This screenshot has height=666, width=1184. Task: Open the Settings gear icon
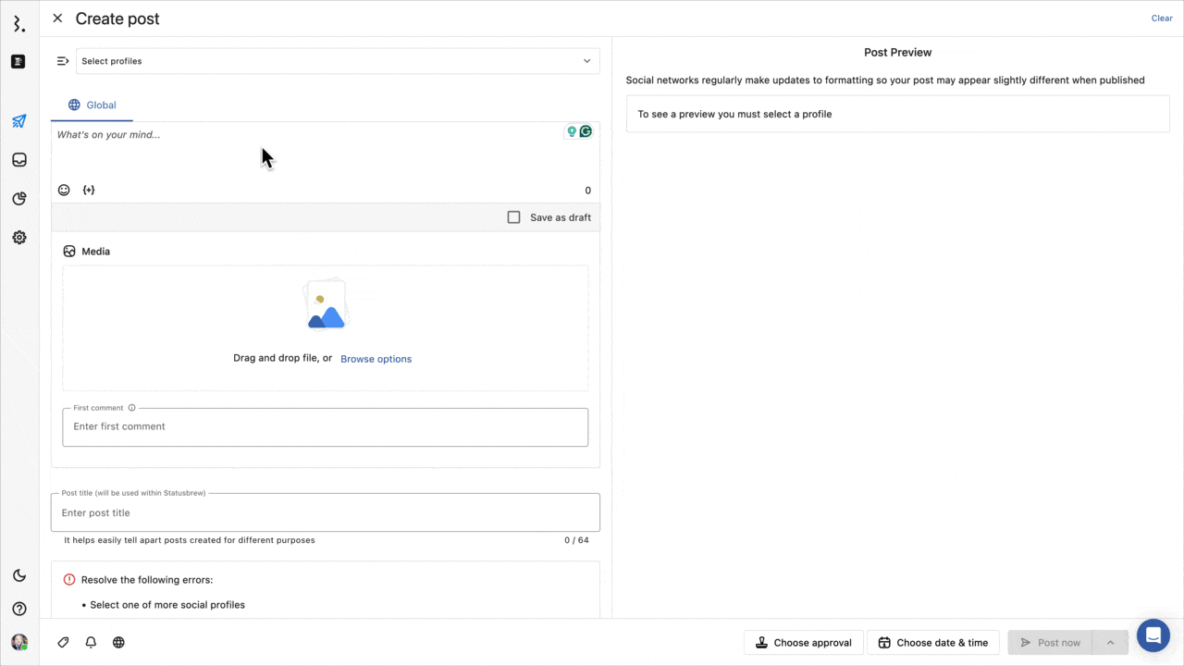pyautogui.click(x=18, y=238)
